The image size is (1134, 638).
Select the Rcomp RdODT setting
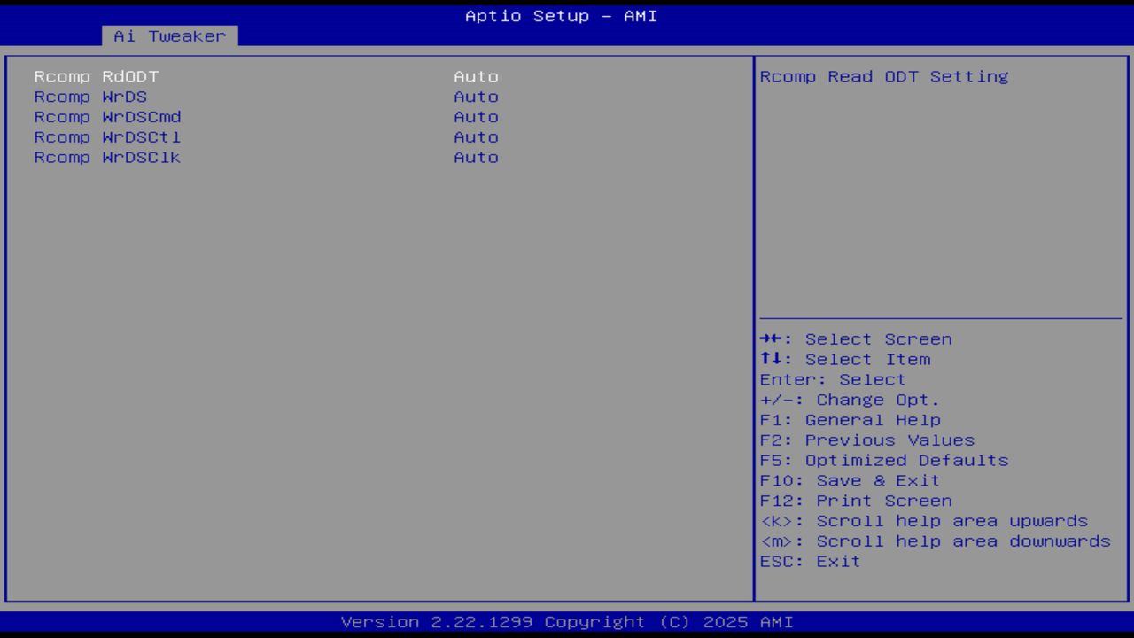coord(96,76)
